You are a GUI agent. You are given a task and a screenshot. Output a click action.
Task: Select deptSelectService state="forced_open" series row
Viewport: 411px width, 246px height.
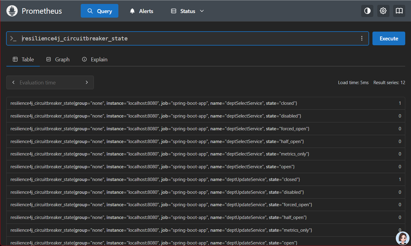point(206,129)
